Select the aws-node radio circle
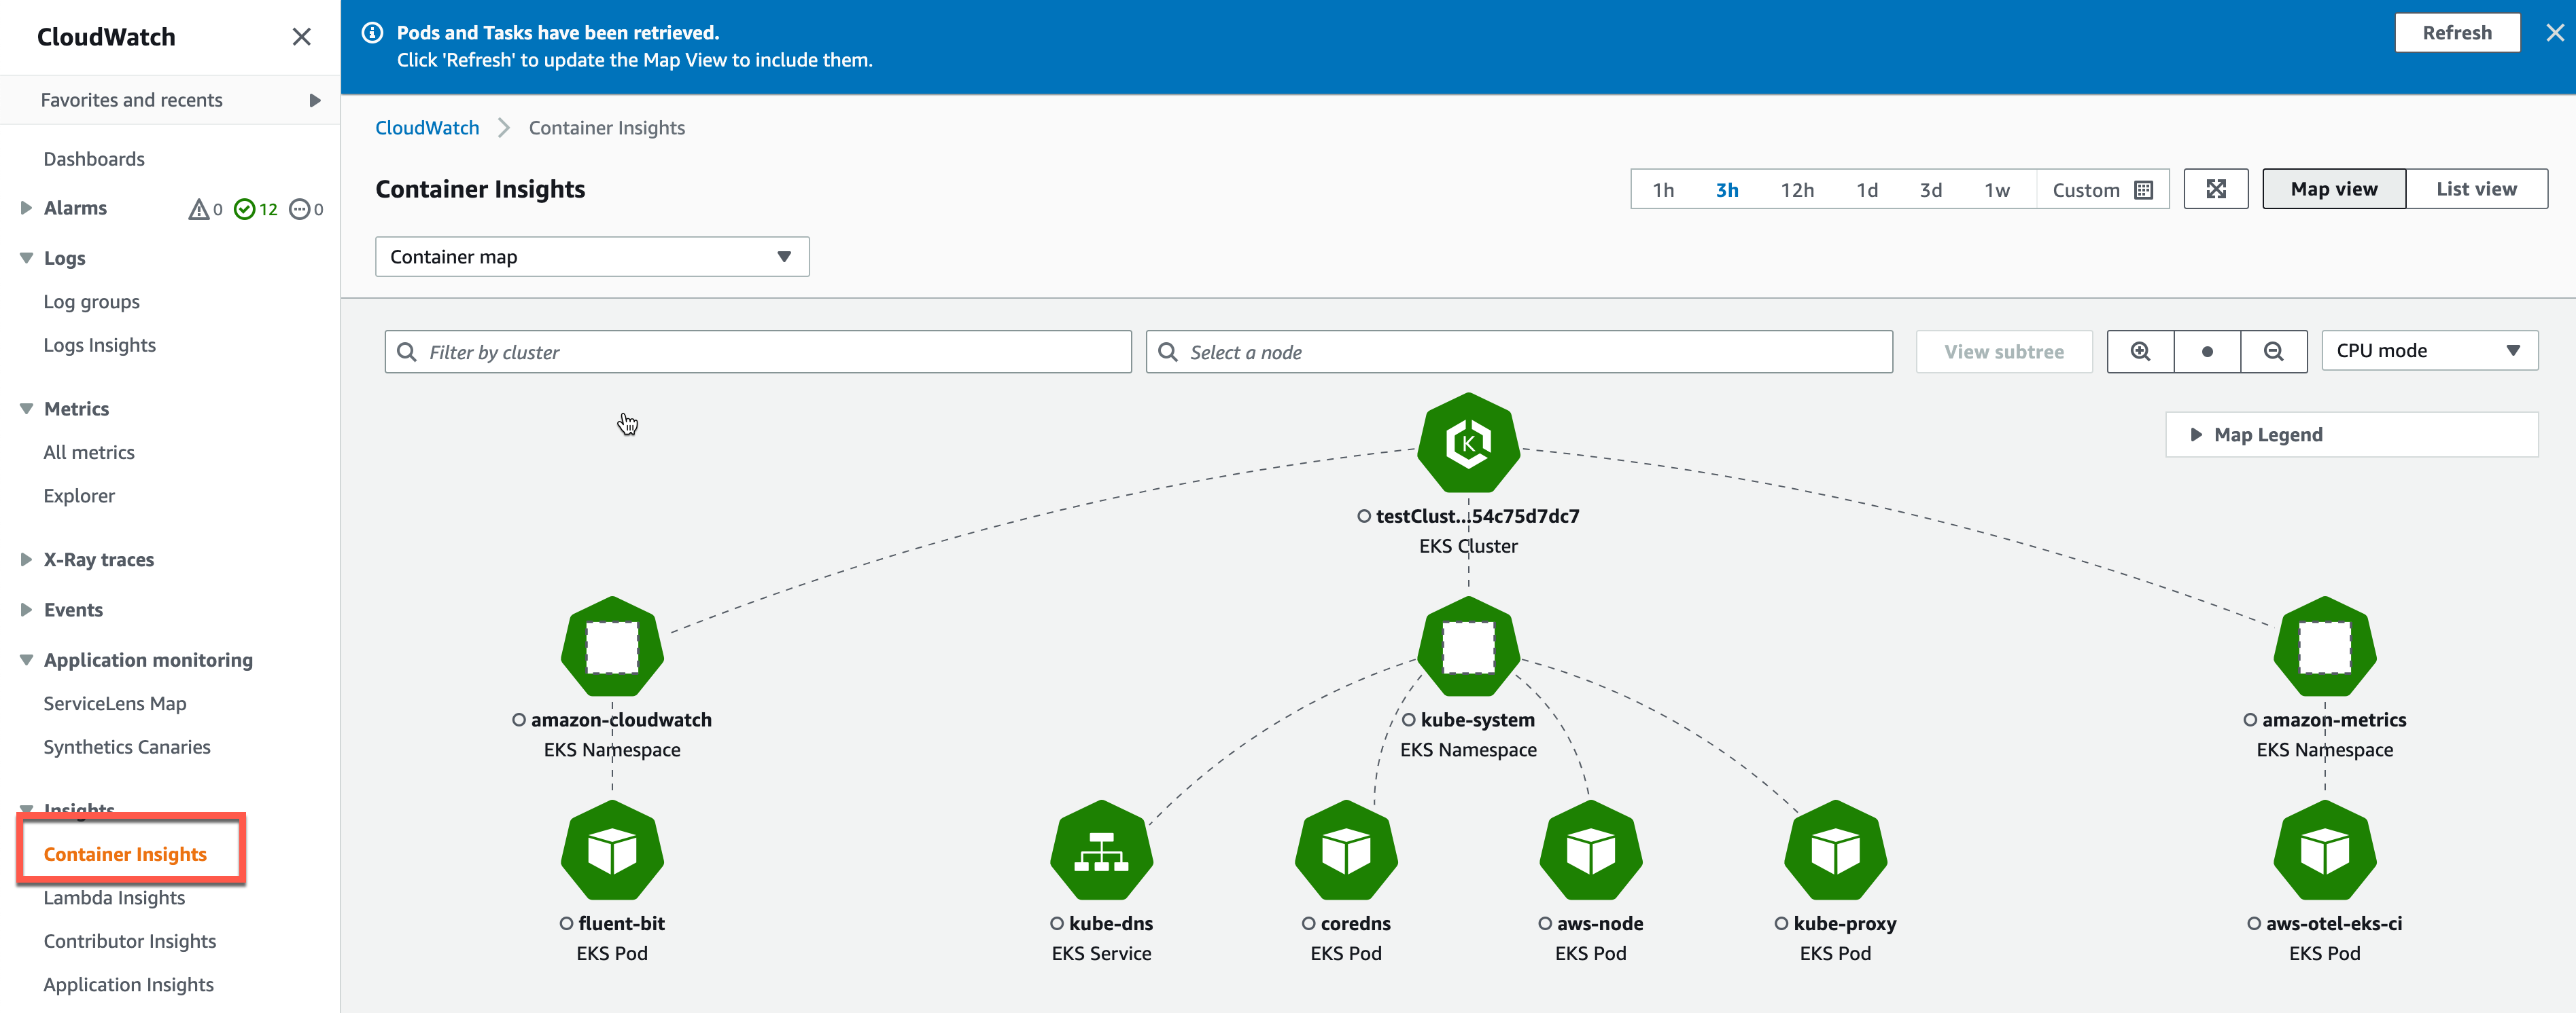 click(1545, 923)
